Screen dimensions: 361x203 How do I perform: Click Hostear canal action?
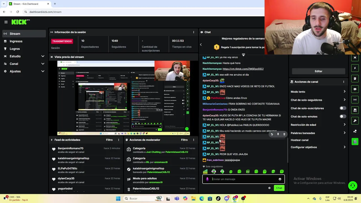click(x=300, y=140)
